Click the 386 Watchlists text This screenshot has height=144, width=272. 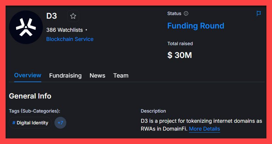coord(65,30)
